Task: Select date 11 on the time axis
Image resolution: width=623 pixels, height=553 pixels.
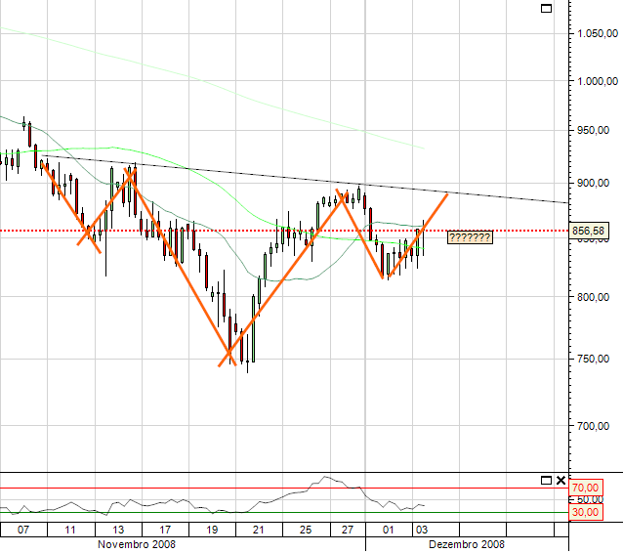Action: pos(70,530)
